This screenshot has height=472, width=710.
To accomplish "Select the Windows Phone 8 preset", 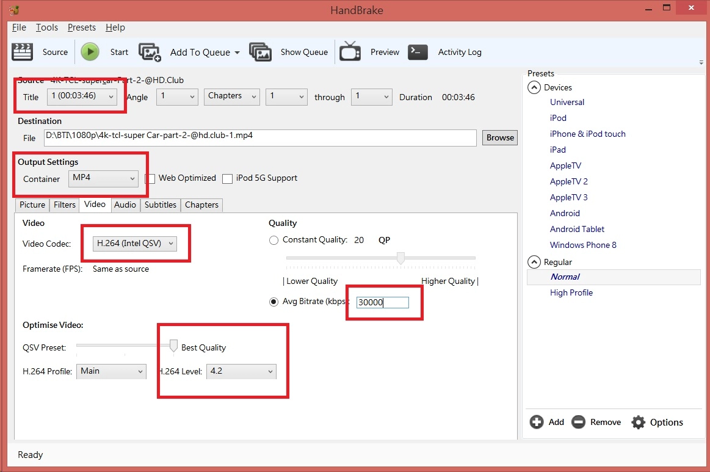I will tap(583, 245).
